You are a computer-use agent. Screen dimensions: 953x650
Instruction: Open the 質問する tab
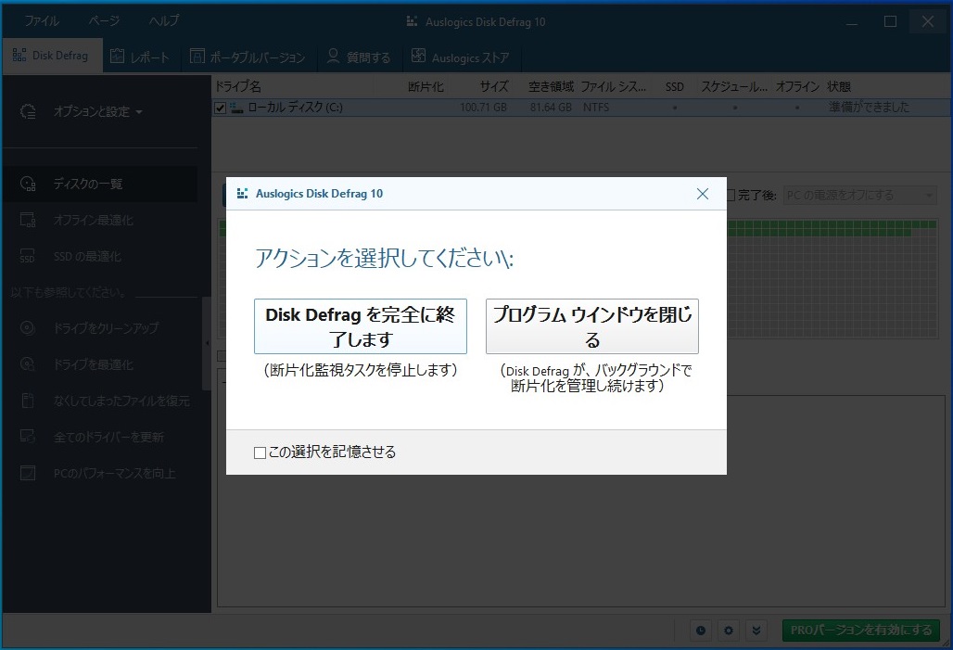tap(359, 57)
